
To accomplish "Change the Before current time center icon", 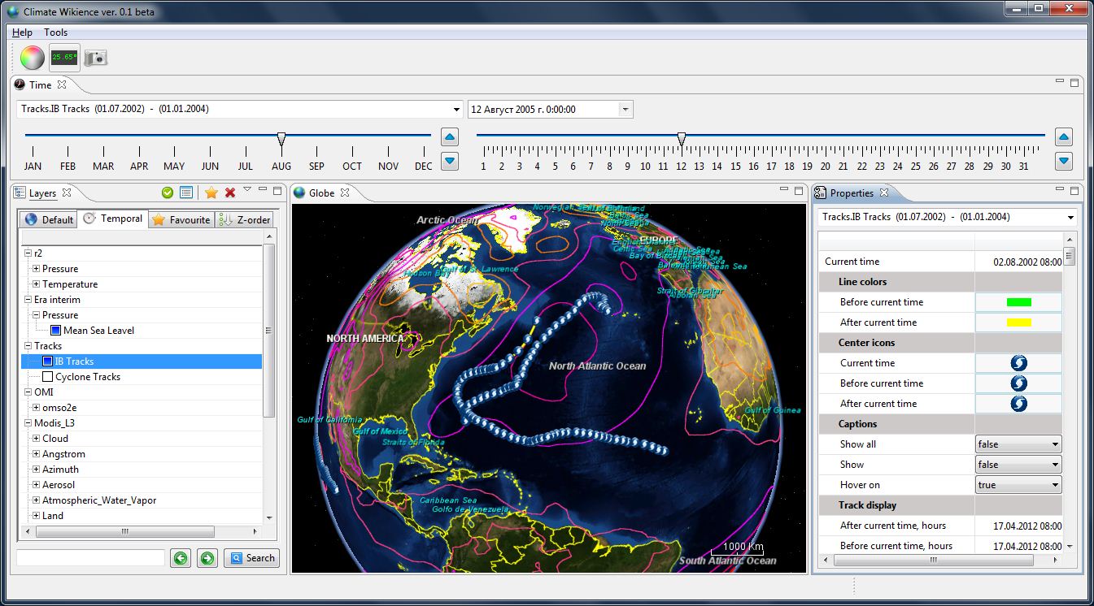I will [x=1018, y=383].
